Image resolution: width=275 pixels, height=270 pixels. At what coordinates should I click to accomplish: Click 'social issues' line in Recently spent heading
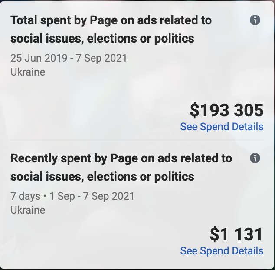(x=102, y=176)
